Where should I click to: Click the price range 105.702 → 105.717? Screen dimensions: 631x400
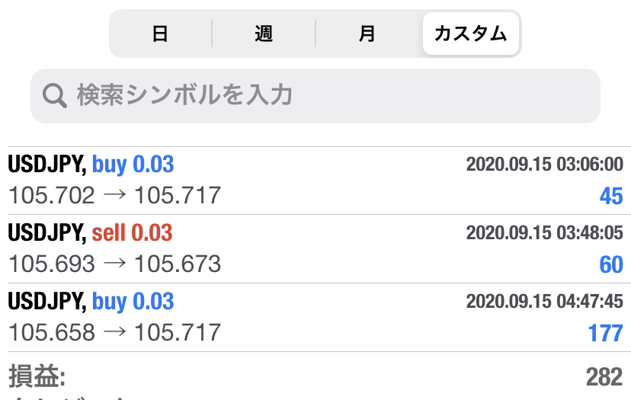(114, 196)
